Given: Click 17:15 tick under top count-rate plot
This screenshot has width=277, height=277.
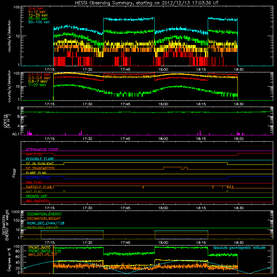Looking at the screenshot, I should point(50,70).
